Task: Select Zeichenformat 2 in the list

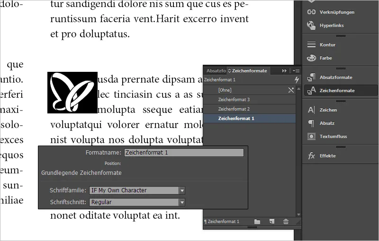Action: click(x=249, y=109)
